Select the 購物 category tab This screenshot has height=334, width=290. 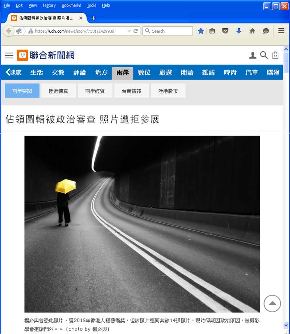[273, 73]
